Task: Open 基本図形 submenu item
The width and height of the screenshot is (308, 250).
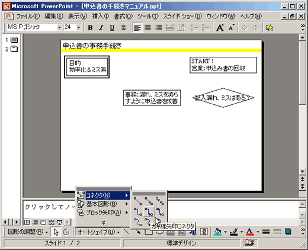Action: tap(103, 204)
